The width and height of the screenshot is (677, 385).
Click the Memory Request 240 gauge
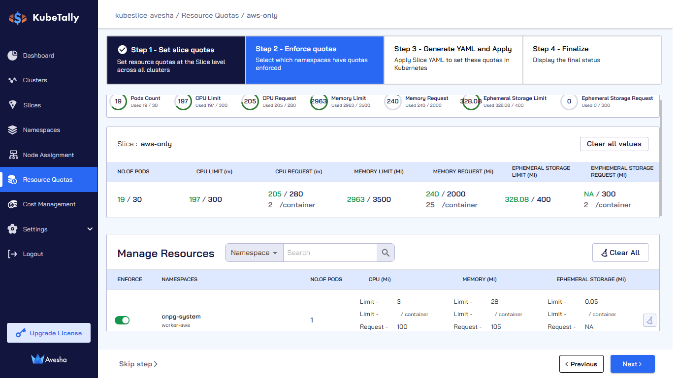coord(393,101)
